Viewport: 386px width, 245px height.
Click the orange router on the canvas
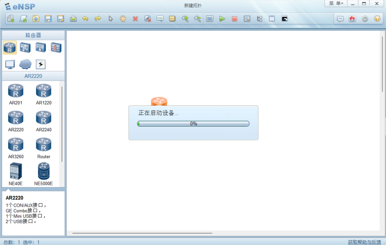(x=159, y=101)
